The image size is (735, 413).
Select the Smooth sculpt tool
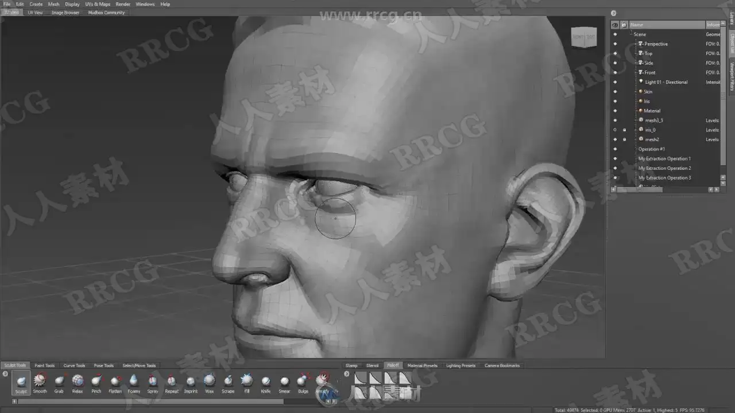click(40, 383)
